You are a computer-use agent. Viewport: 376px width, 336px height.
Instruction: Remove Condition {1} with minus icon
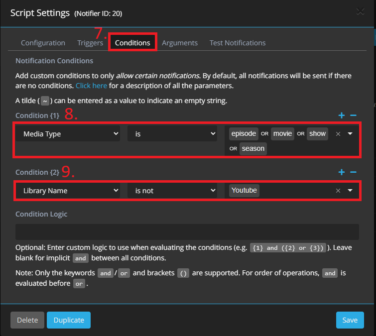pyautogui.click(x=353, y=115)
